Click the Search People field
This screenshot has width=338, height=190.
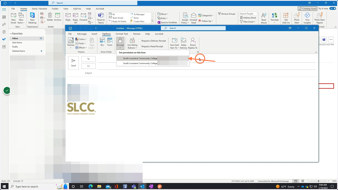248,14
